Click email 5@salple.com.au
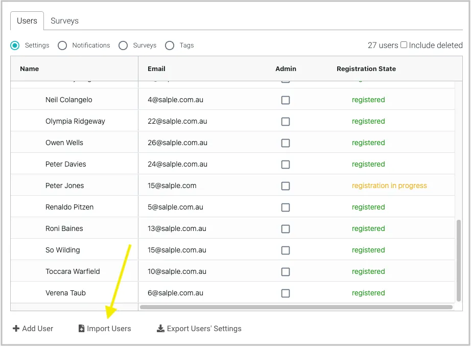 point(175,207)
